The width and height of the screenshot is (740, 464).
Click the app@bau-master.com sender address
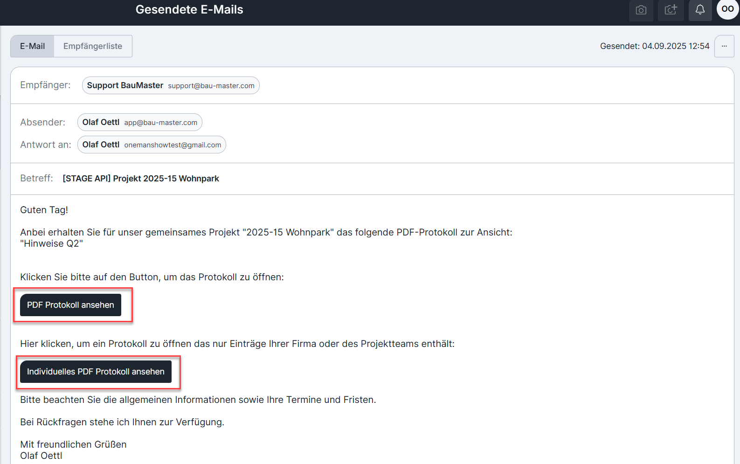click(x=160, y=123)
